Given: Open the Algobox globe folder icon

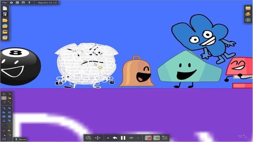Looking at the screenshot, I should [x=5, y=26].
